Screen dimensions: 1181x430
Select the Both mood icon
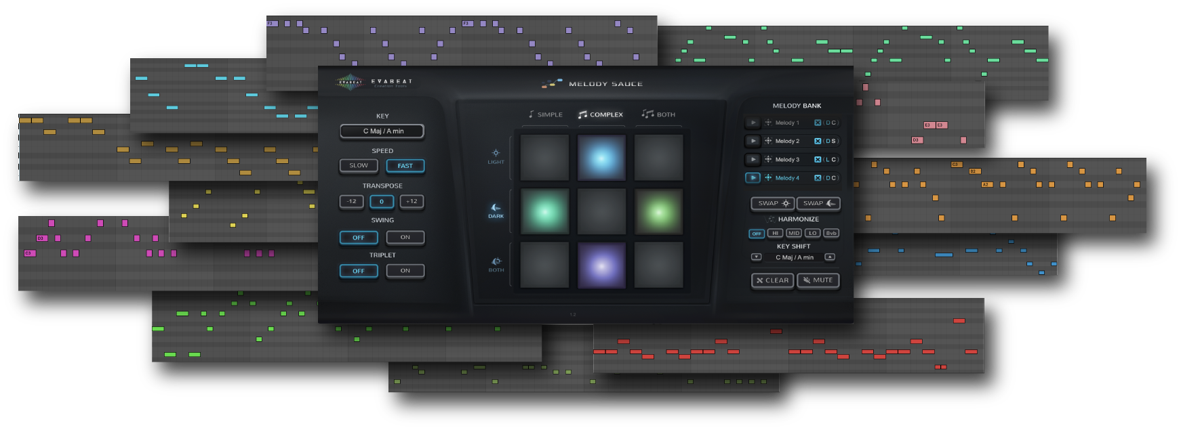coord(496,261)
